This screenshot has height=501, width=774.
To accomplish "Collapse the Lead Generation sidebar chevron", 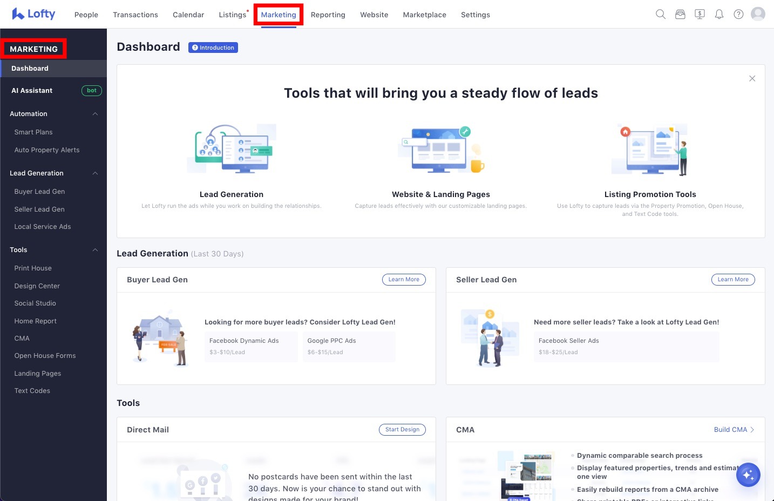I will pyautogui.click(x=96, y=173).
